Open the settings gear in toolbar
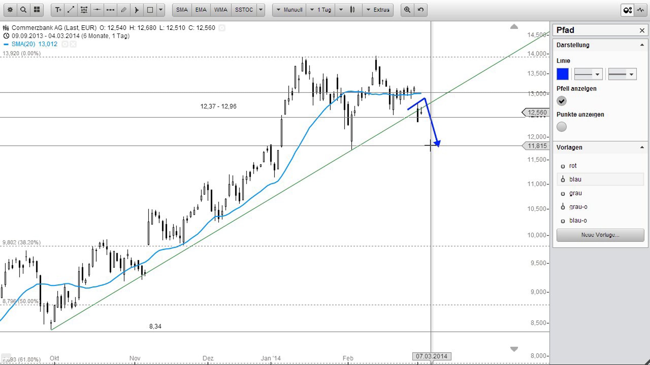 10,10
